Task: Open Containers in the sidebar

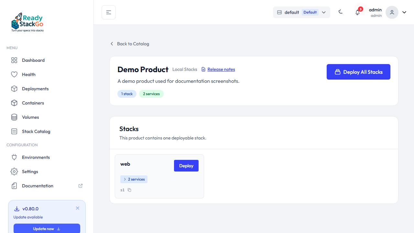Action: point(47,103)
